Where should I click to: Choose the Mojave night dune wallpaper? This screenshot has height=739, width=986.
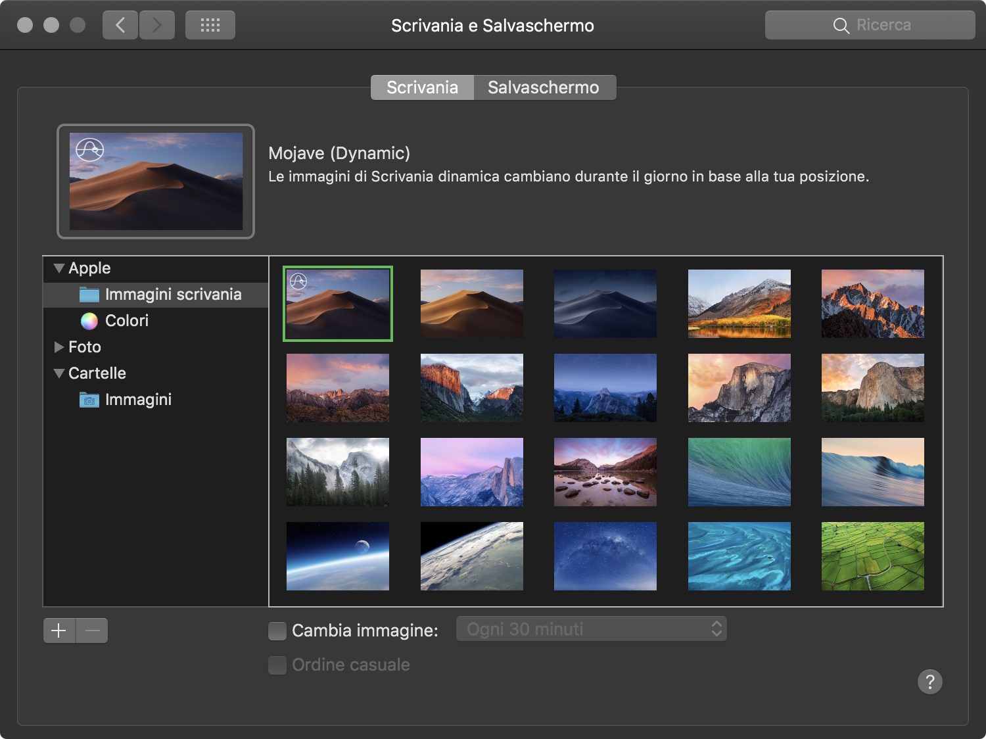tap(605, 304)
